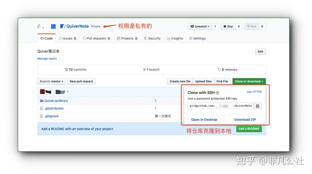Click the Add a README button
Viewport: 312px width, 174px height.
pyautogui.click(x=249, y=129)
